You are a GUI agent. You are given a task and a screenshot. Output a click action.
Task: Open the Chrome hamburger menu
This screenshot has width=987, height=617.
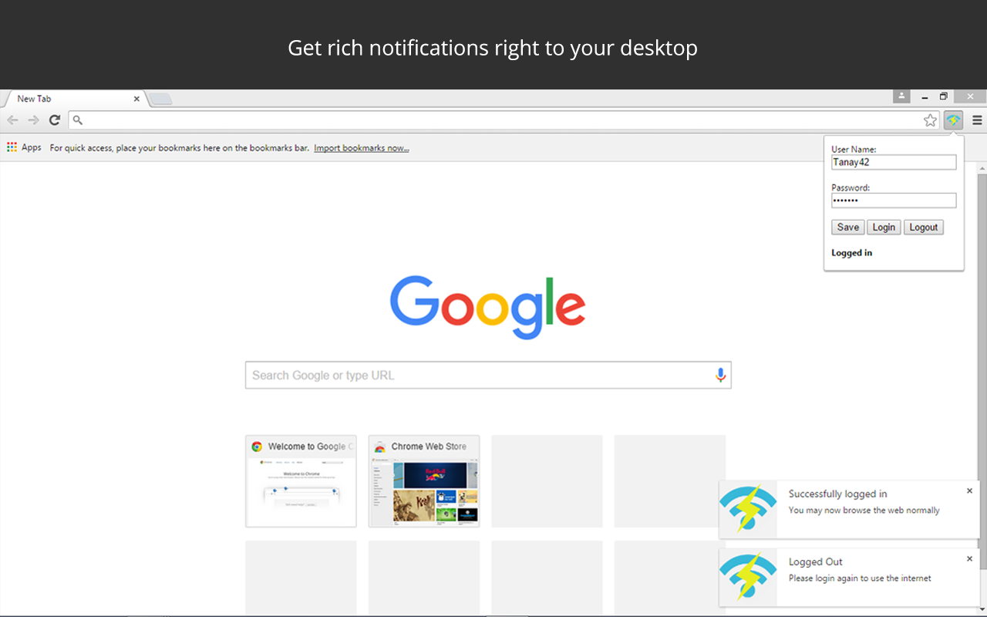976,120
